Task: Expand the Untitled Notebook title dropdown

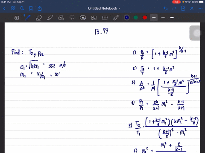Action: click(104, 8)
